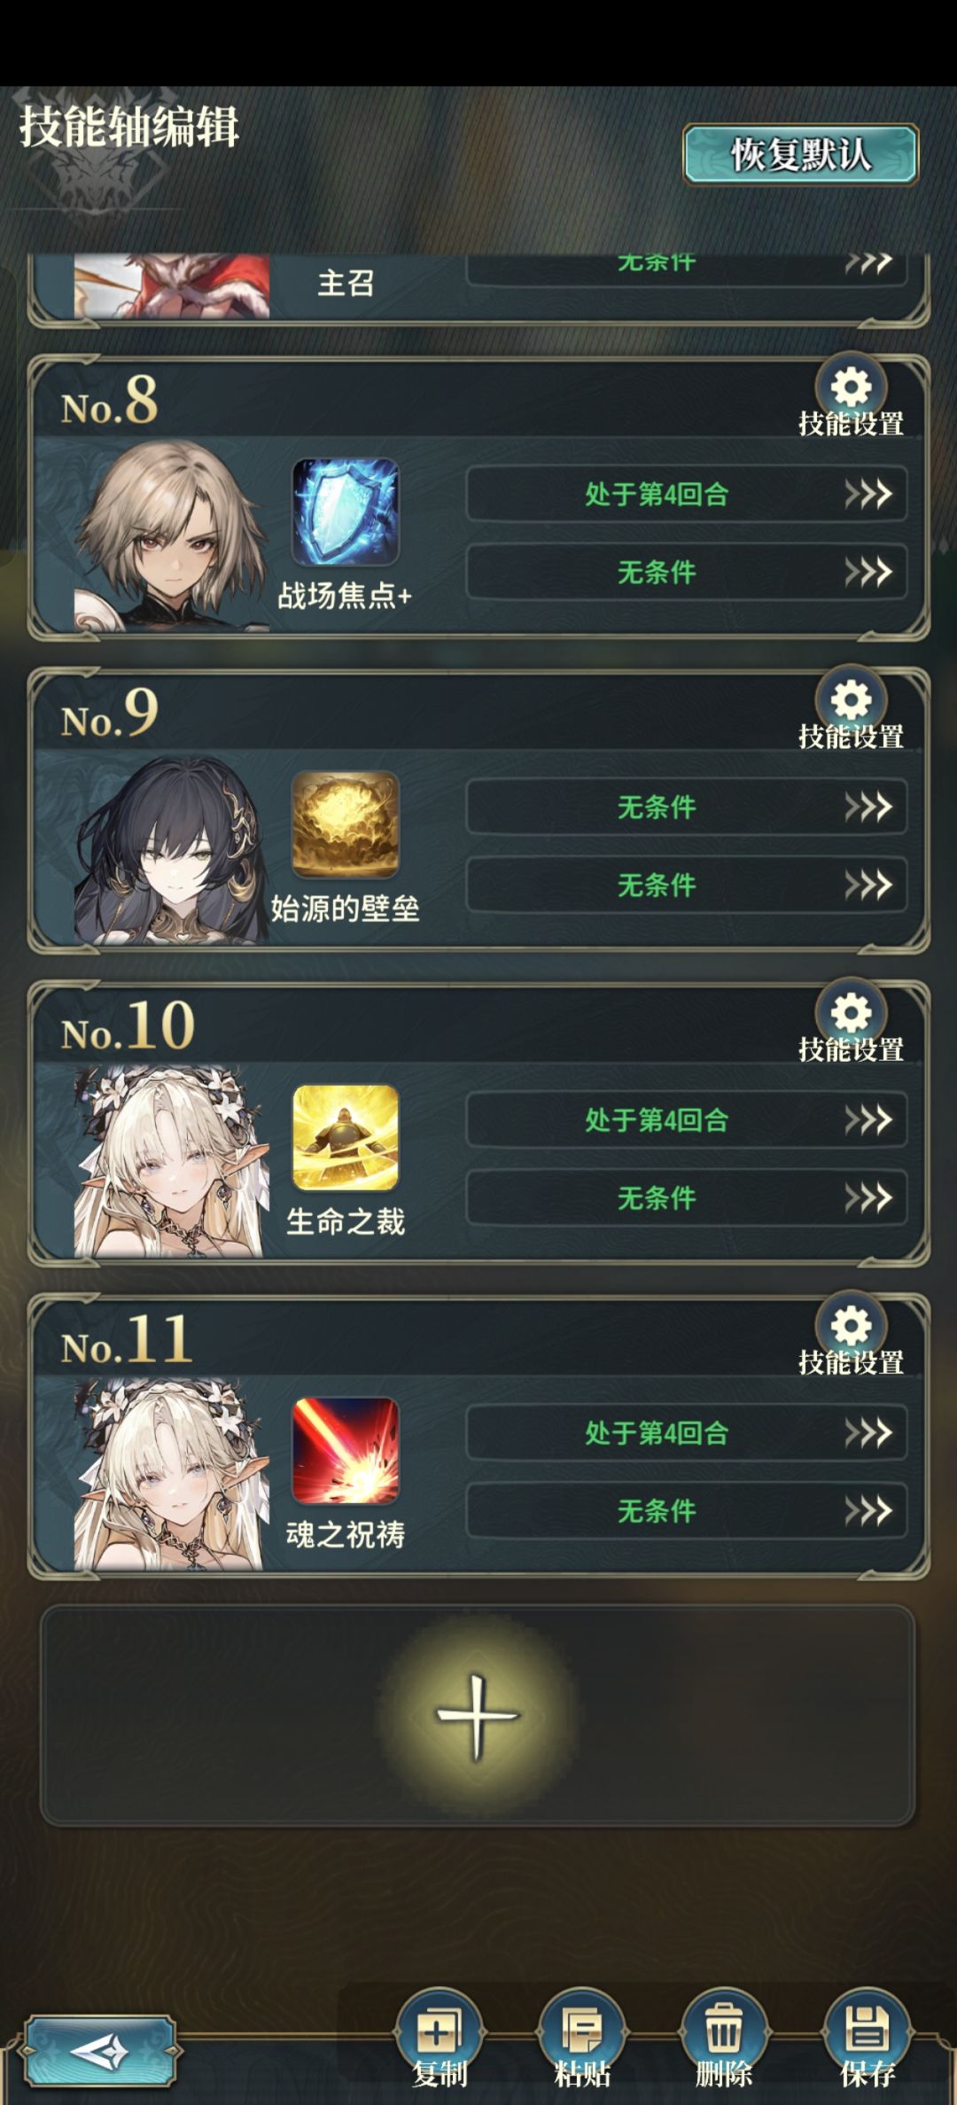This screenshot has height=2105, width=957.
Task: Expand No.11's 无条件 second condition row
Action: point(687,1510)
